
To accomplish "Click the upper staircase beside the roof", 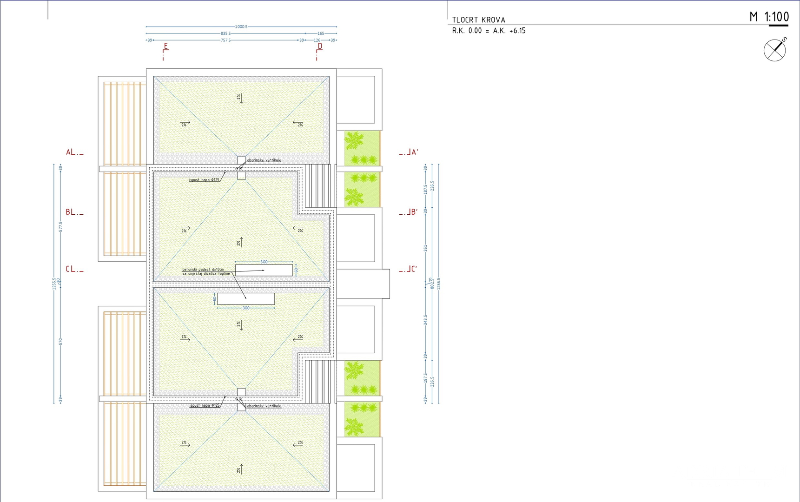I will [x=318, y=185].
